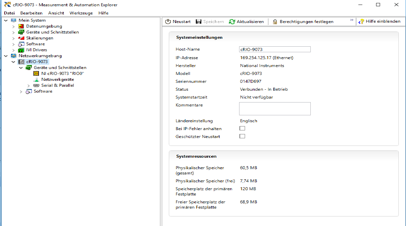
Task: Click the Aktualisieren refresh icon
Action: [232, 21]
